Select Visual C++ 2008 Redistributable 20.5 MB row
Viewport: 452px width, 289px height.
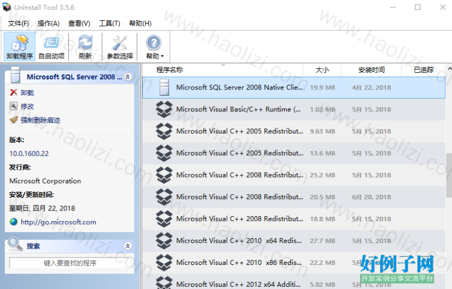click(293, 197)
